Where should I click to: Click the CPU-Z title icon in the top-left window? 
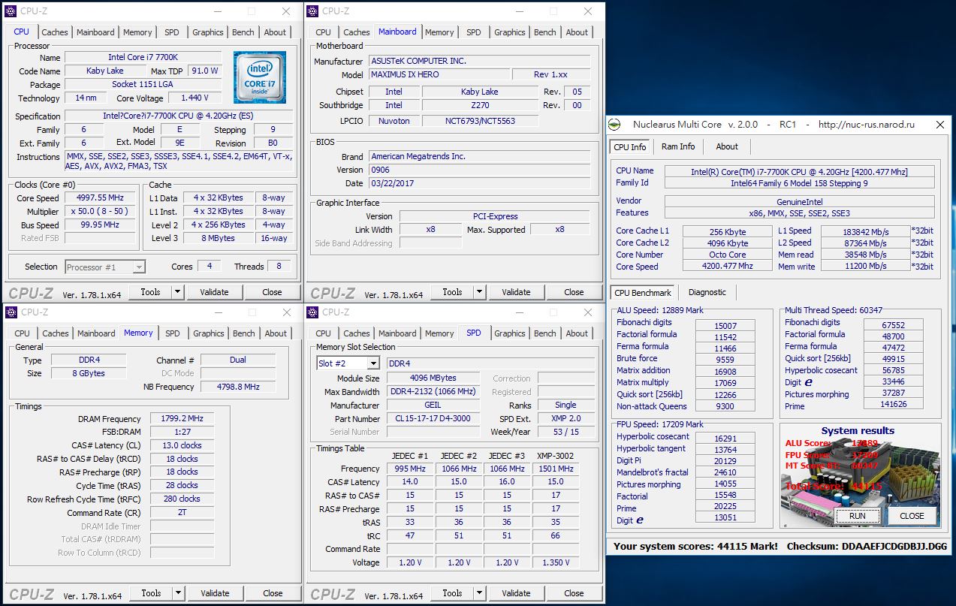11,11
